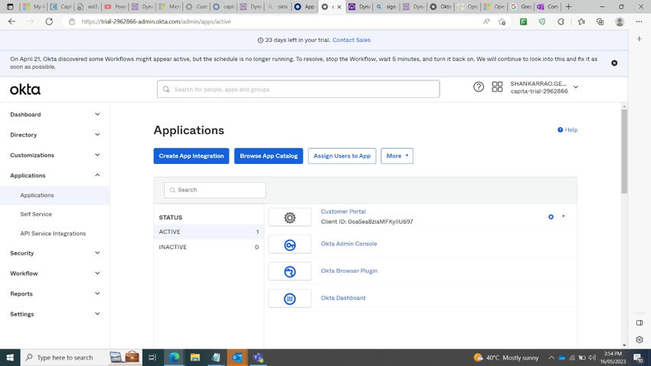Open Outlook from the taskbar
The height and width of the screenshot is (366, 651).
click(x=237, y=358)
